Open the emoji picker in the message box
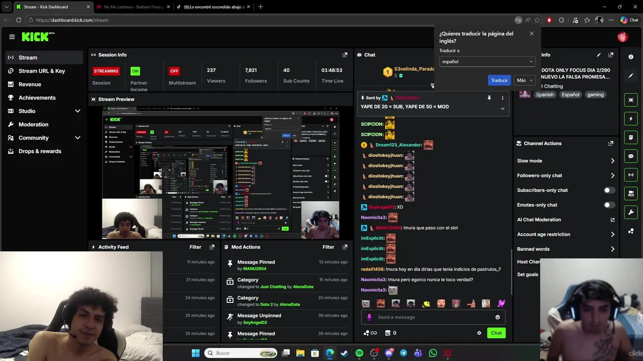The image size is (643, 361). (x=497, y=317)
